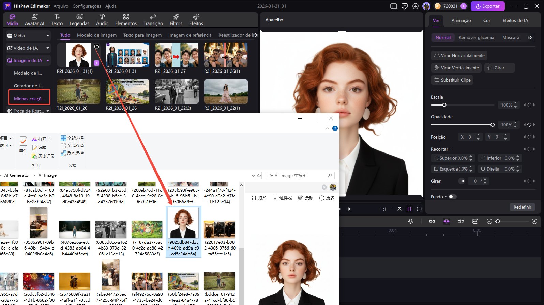
Task: Click the Opacidade slider handle
Action: click(492, 125)
